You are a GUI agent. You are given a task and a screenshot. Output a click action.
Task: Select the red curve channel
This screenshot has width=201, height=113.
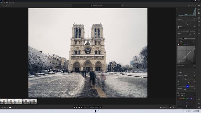[181, 44]
